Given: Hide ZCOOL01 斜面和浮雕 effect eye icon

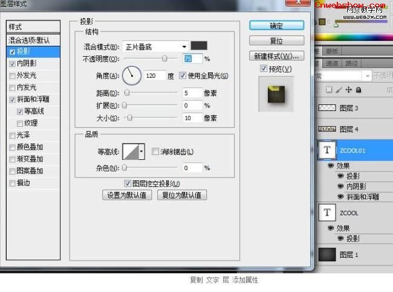Looking at the screenshot, I should click(340, 197).
